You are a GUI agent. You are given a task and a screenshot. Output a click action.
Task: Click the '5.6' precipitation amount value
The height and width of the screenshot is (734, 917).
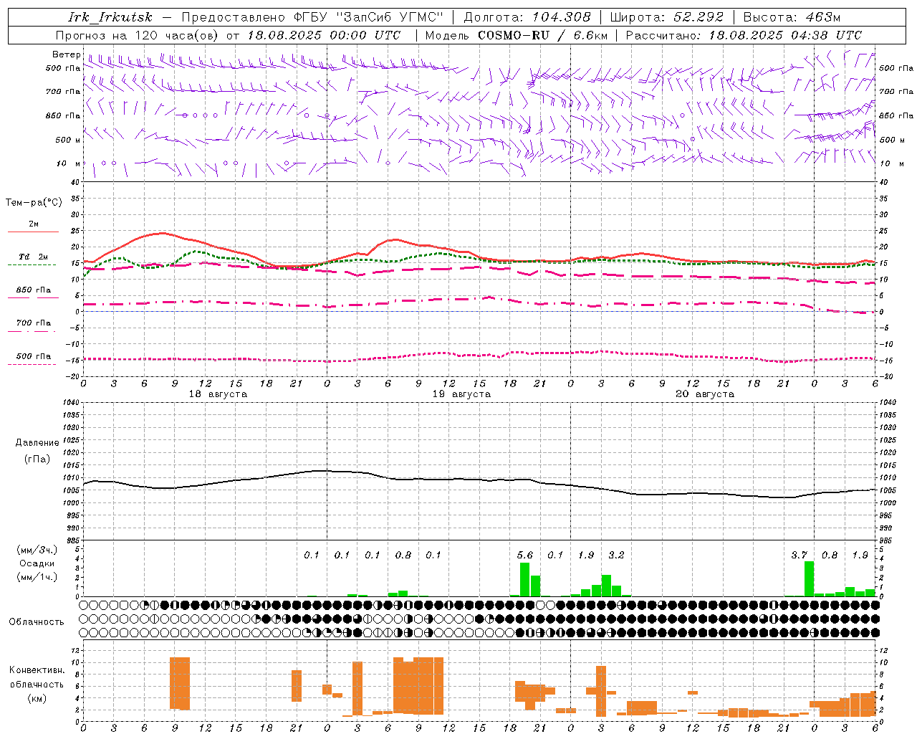[525, 555]
